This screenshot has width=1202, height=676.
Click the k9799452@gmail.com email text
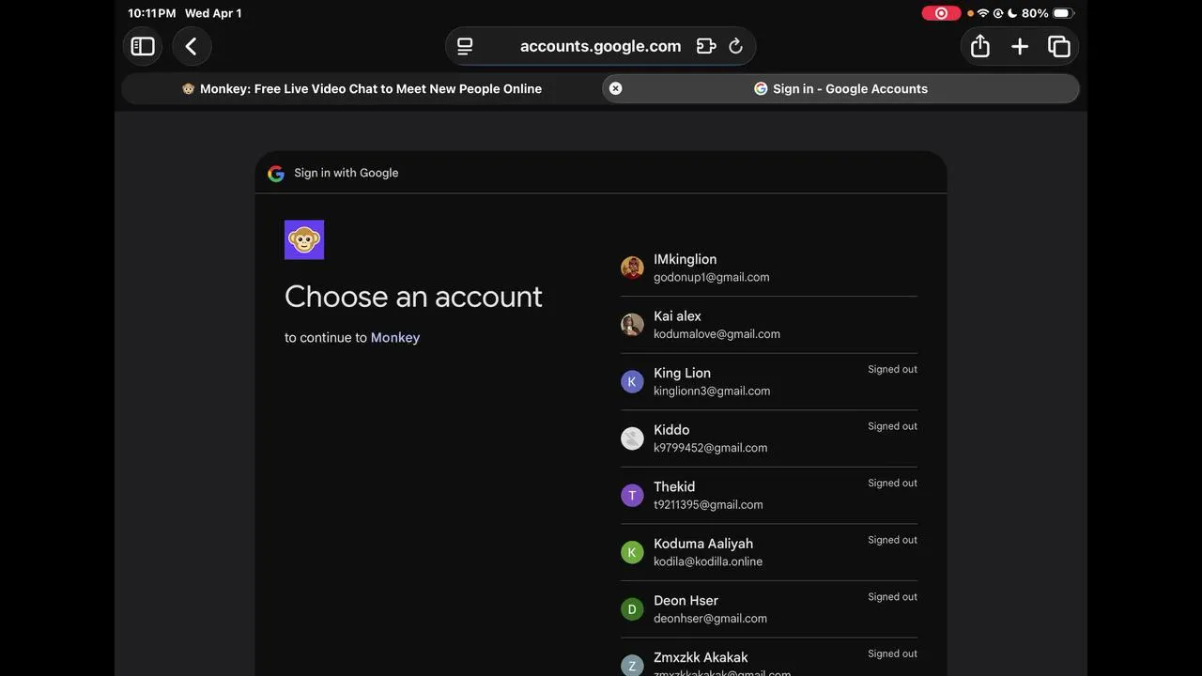point(711,448)
